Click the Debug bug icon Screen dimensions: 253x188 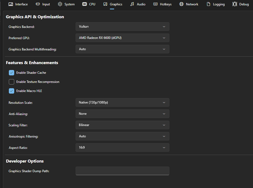[235, 4]
